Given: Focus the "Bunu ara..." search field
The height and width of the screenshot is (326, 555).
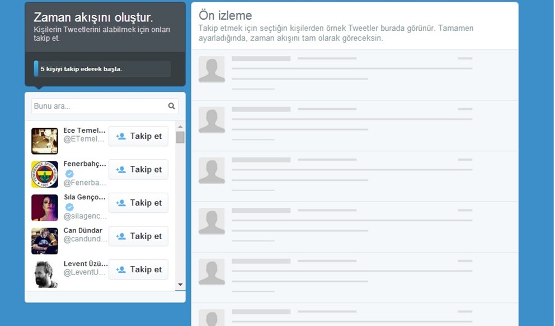Looking at the screenshot, I should coord(105,106).
